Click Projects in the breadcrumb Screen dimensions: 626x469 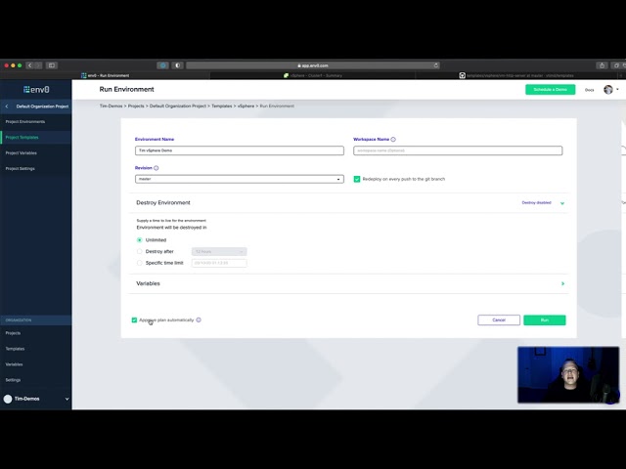click(136, 107)
